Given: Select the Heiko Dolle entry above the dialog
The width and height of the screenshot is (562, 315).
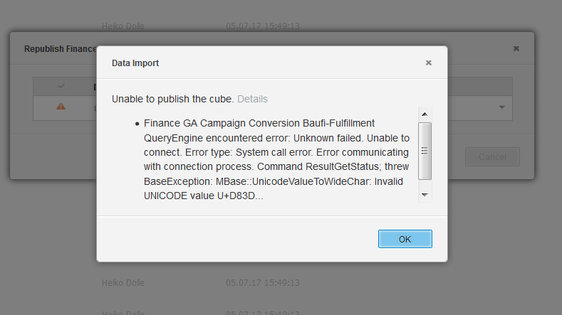Looking at the screenshot, I should coord(123,26).
